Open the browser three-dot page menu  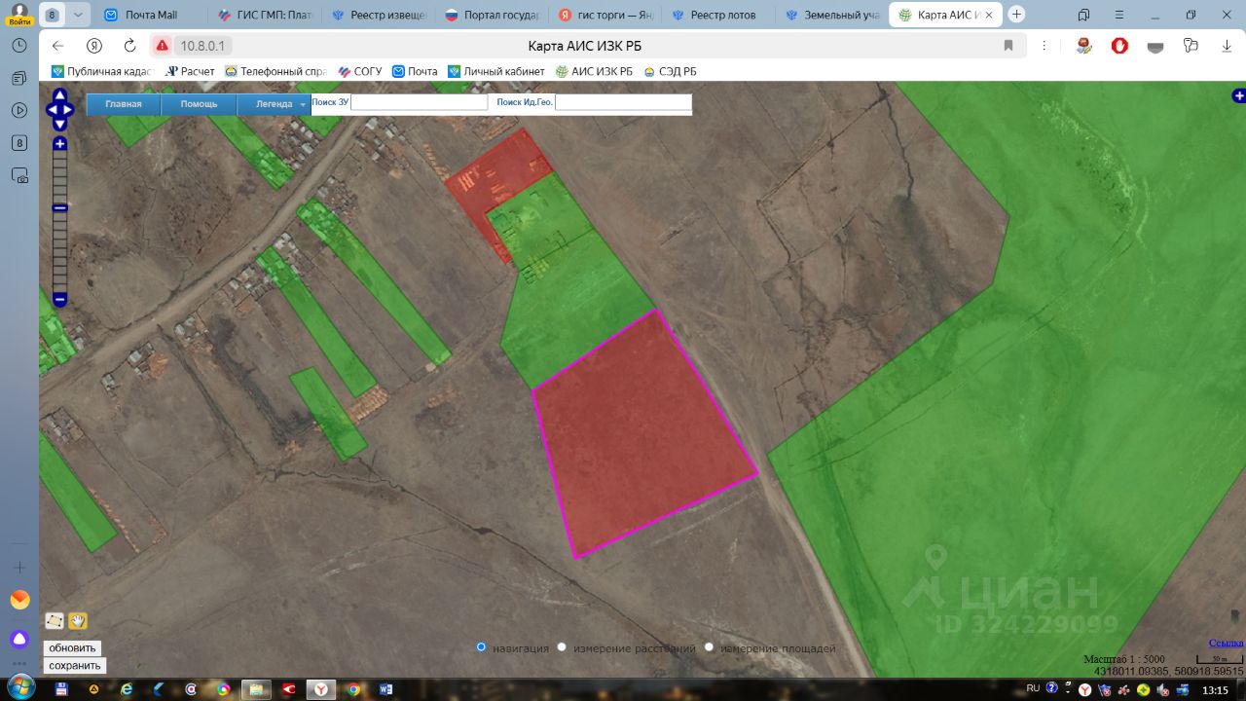pos(1044,46)
